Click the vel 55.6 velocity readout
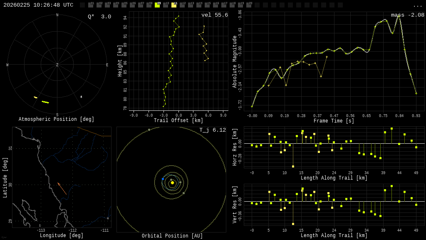Viewport: 426px width, 240px height. (x=214, y=15)
